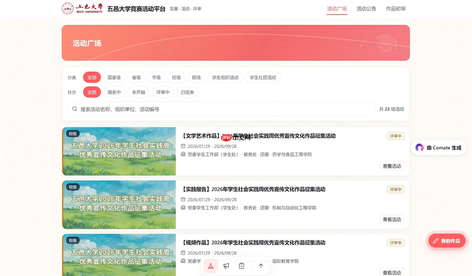Click the Wuyi University logo

pos(82,9)
